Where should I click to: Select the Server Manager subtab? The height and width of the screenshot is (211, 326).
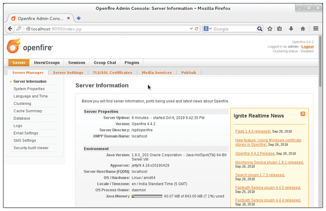tap(28, 72)
